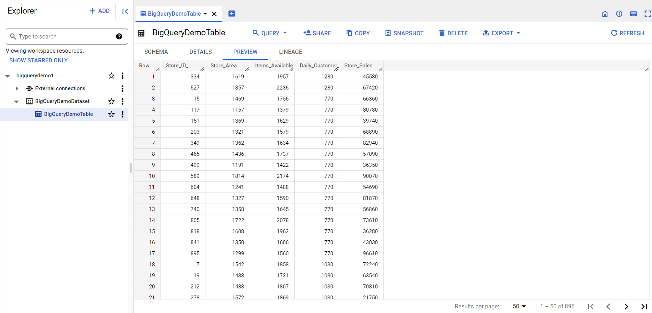Select the PREVIEW tab
The width and height of the screenshot is (652, 313).
click(x=245, y=52)
